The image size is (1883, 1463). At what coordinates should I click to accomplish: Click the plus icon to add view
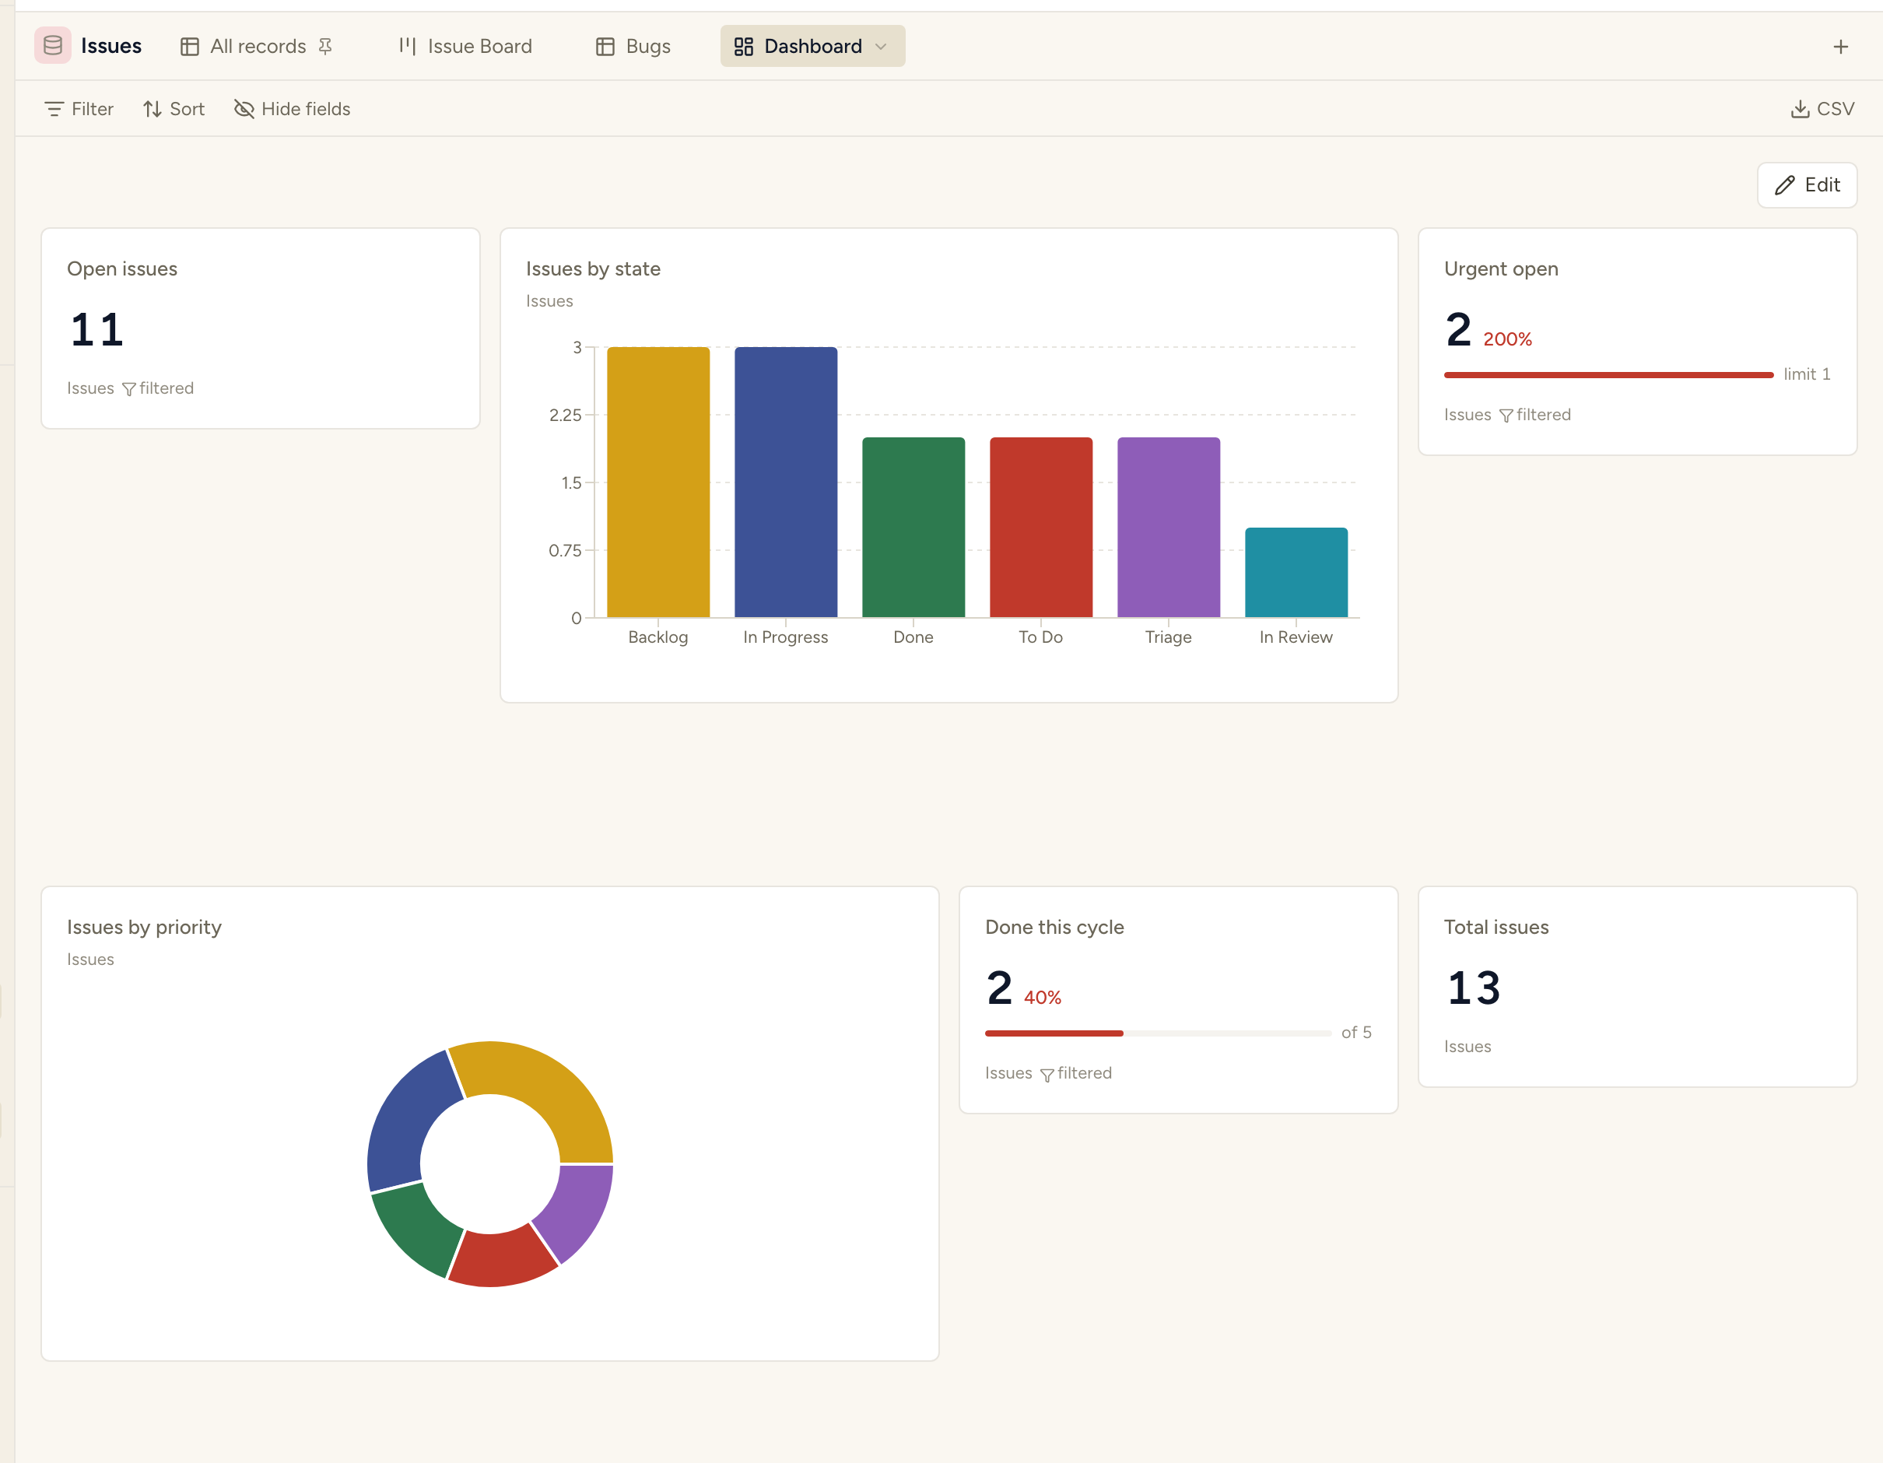[1840, 47]
